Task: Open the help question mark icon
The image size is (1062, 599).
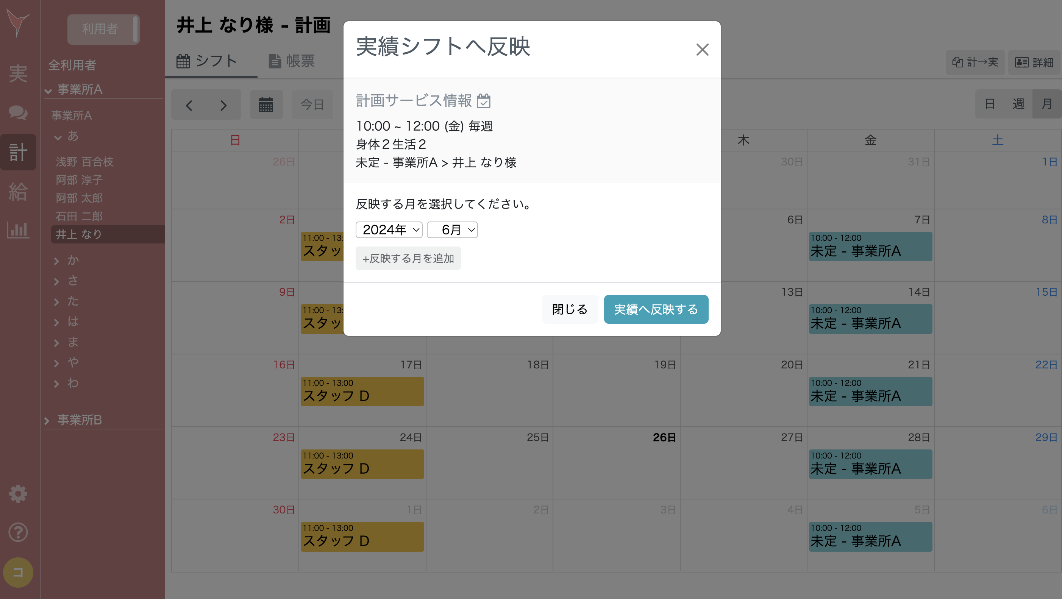Action: (18, 532)
